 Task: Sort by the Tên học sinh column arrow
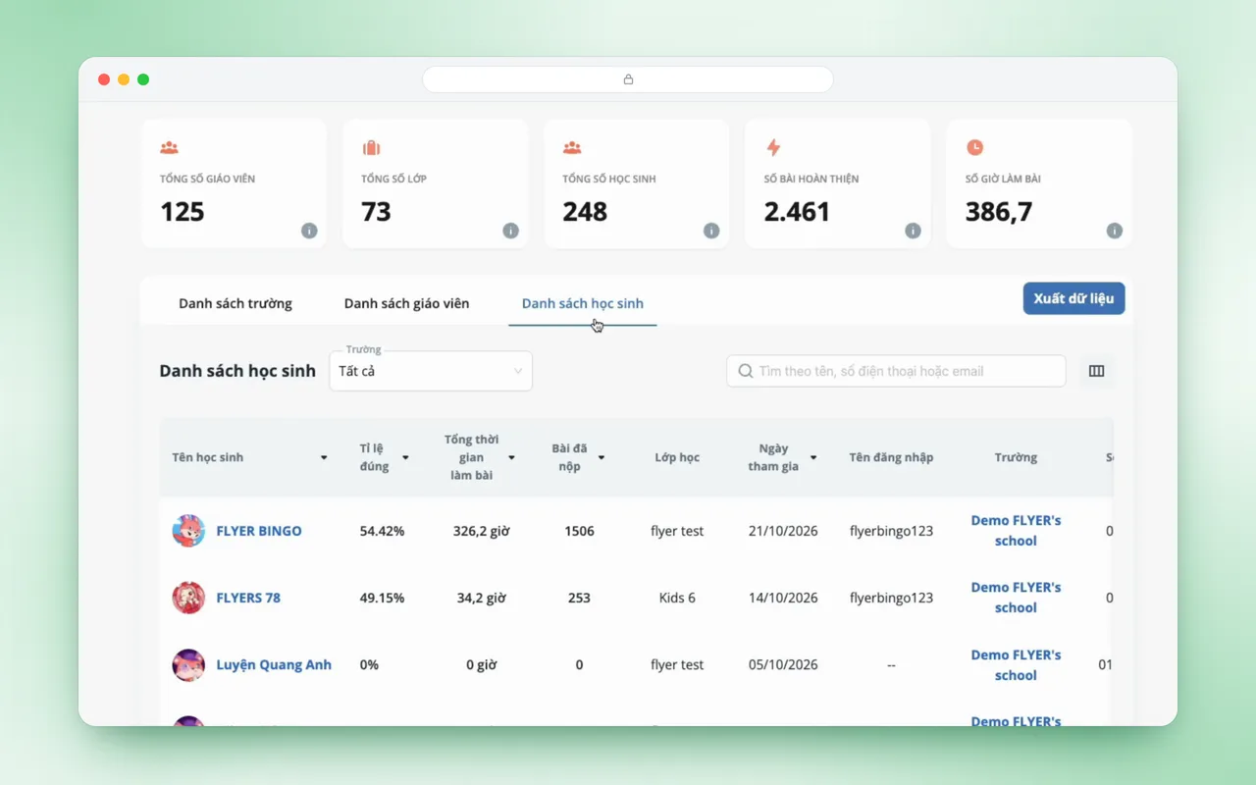pos(324,458)
